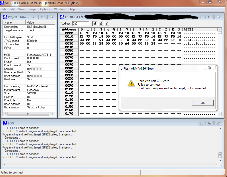Click the hex Address column header
The image size is (227, 177).
click(69, 30)
